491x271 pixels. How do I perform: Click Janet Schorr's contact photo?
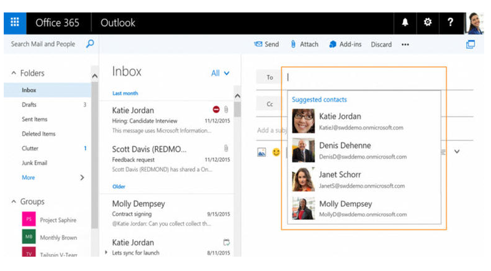[x=303, y=179]
